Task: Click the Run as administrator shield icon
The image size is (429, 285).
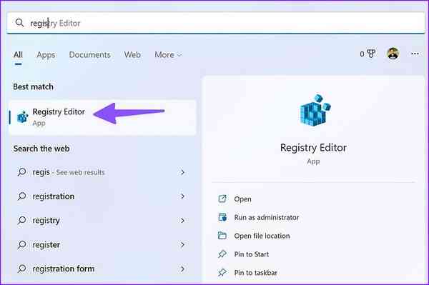Action: click(x=222, y=217)
